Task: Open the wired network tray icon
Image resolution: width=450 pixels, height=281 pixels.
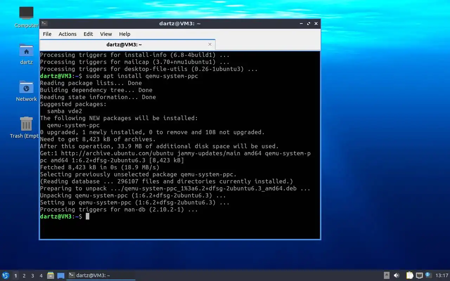Action: click(x=419, y=275)
